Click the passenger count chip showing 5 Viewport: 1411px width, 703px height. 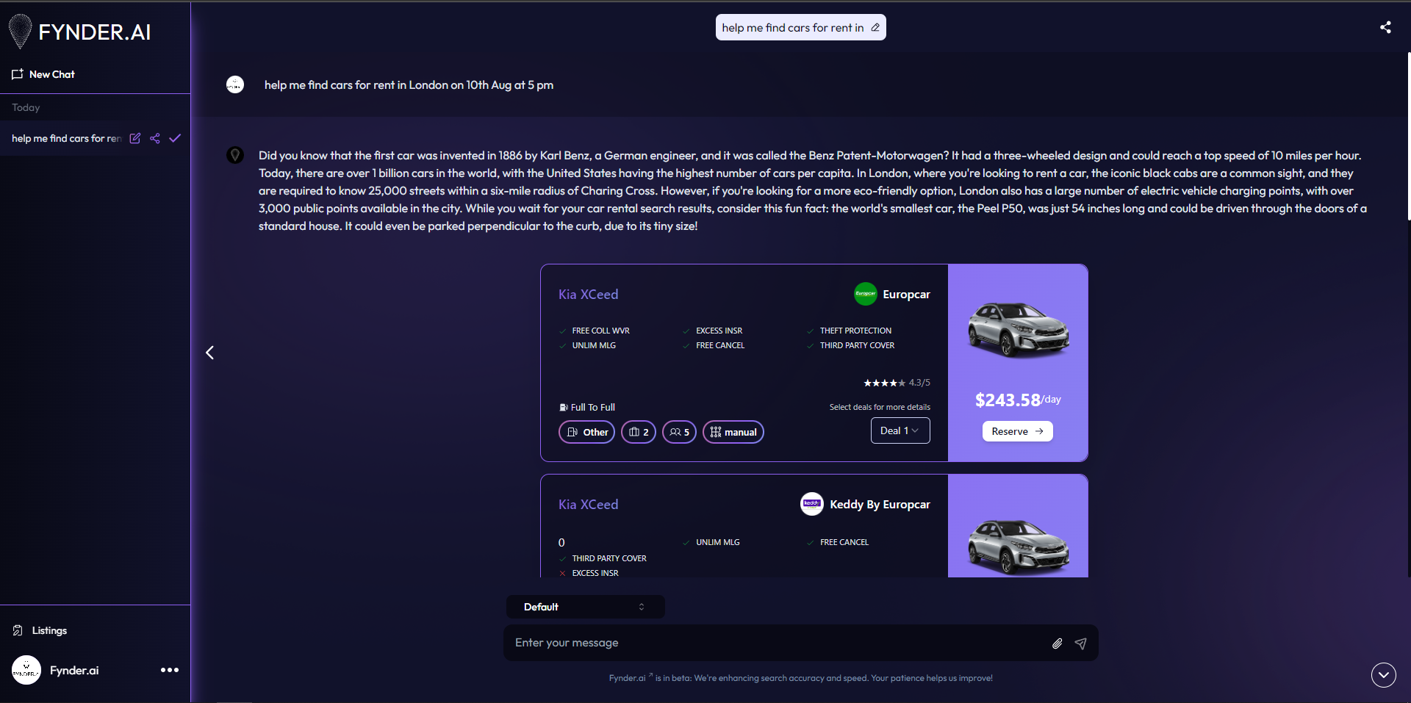[679, 432]
